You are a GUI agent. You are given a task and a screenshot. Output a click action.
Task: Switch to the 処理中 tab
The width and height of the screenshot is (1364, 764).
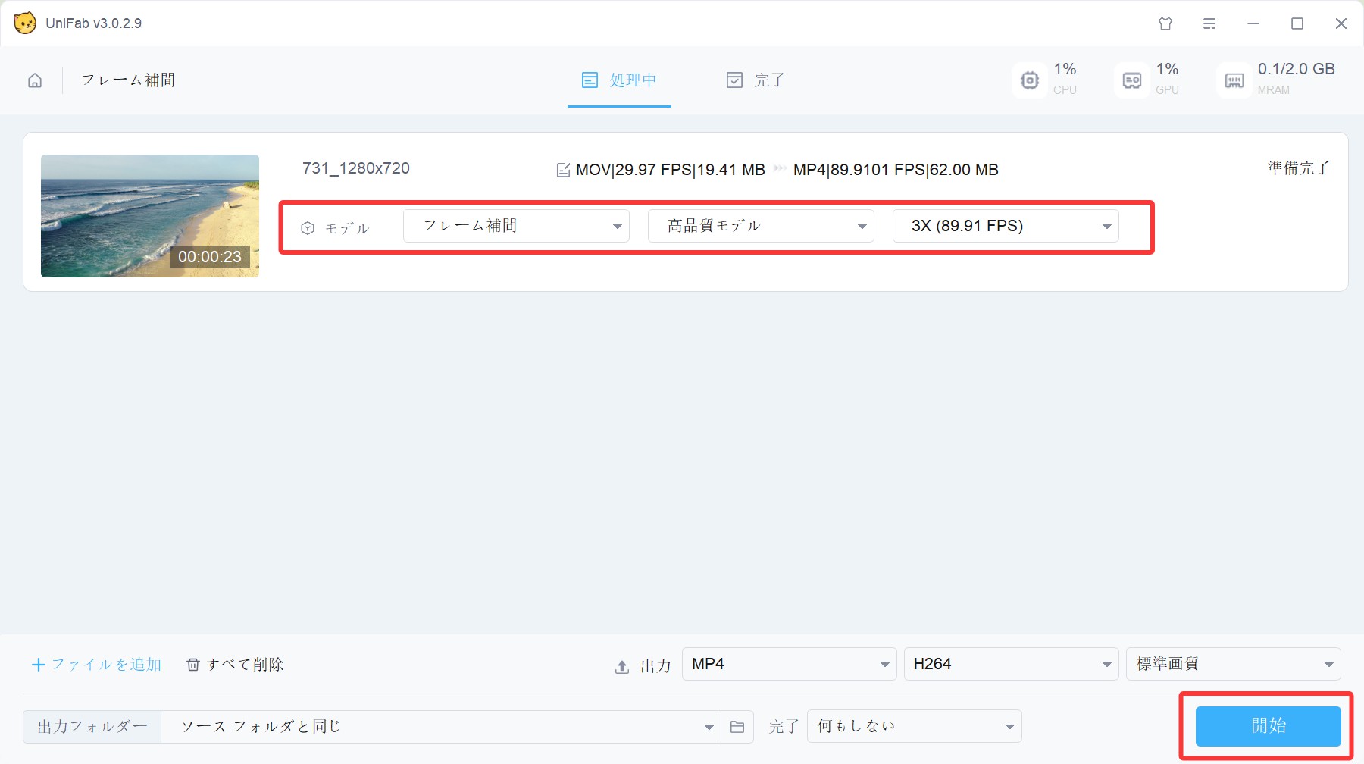click(619, 80)
